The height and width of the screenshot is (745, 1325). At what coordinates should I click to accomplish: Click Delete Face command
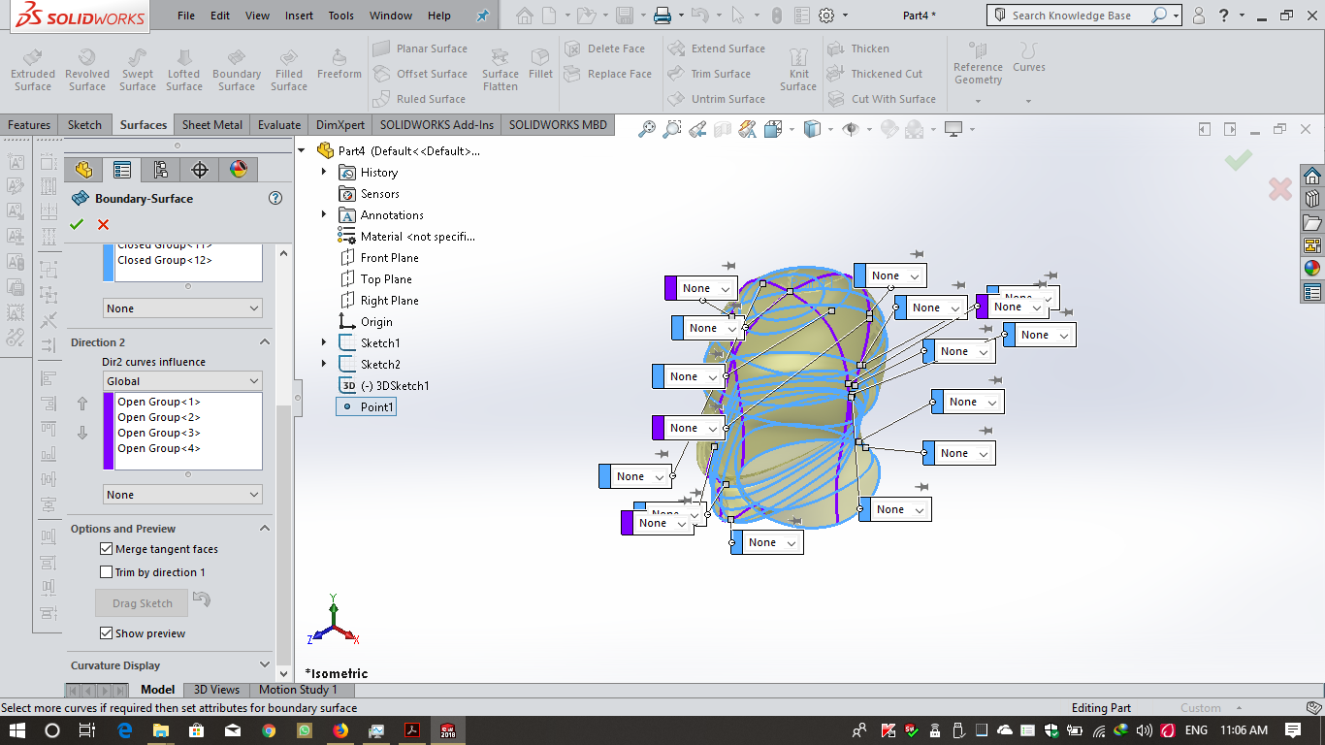coord(604,49)
